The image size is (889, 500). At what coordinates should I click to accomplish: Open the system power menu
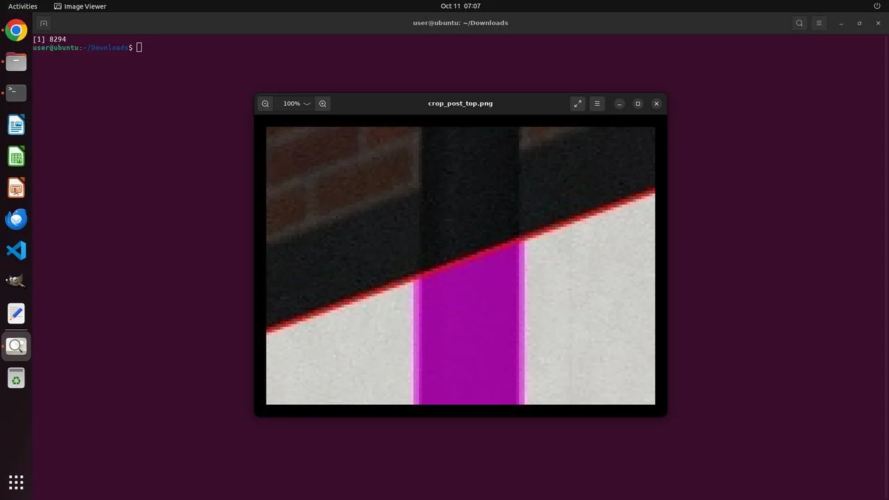[x=877, y=6]
